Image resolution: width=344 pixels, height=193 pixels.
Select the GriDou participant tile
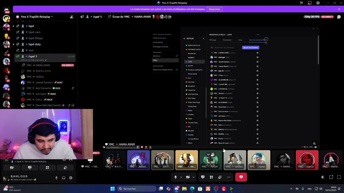235,160
